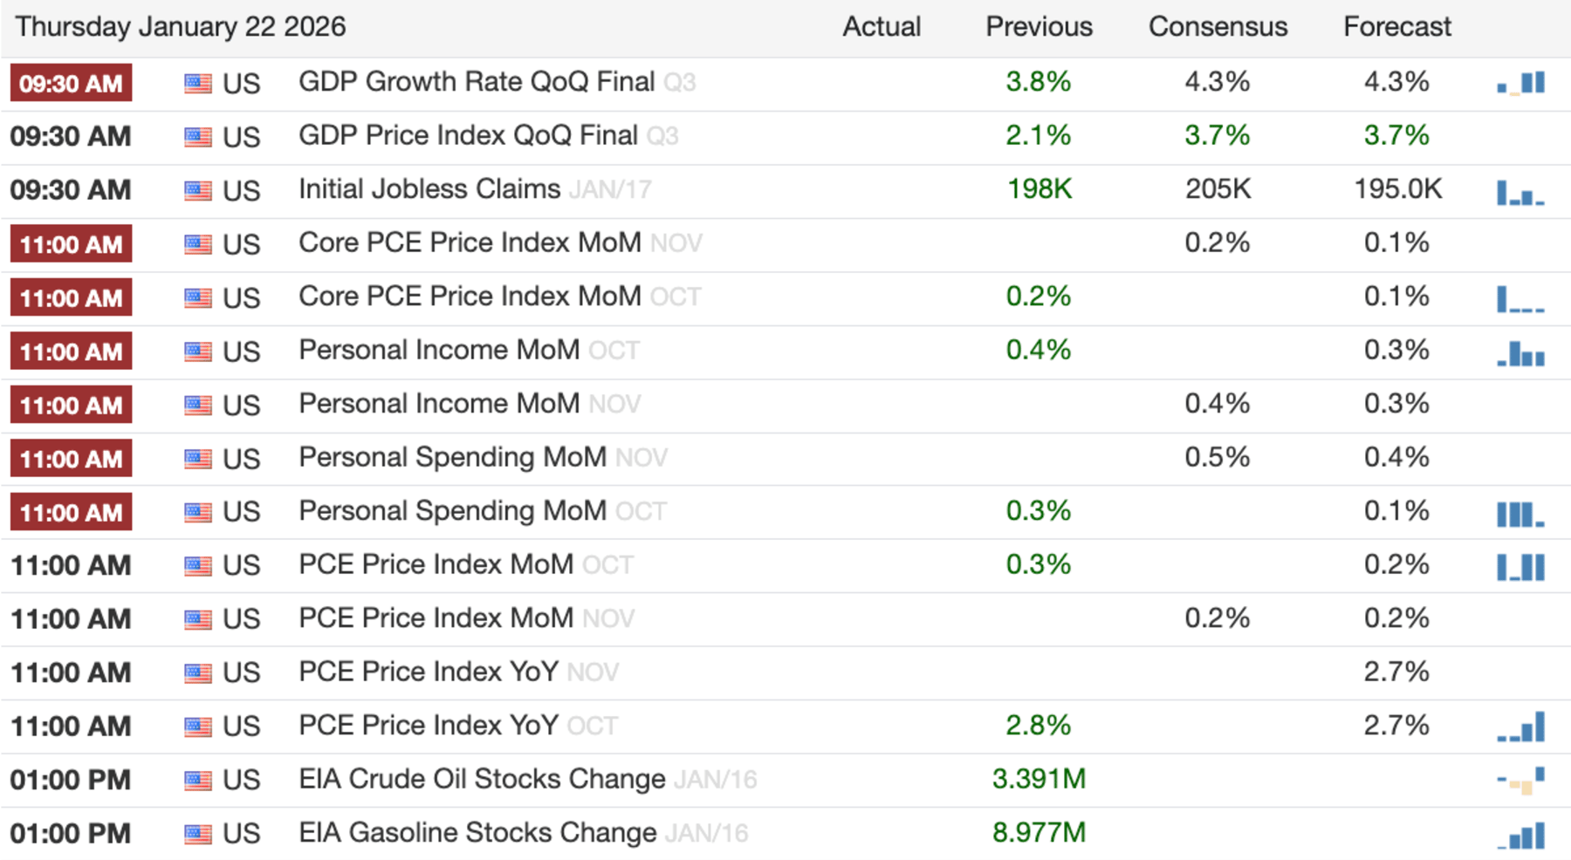Click the Personal Spending MoM OCT chart icon
Screen dimensions: 1571x860
pyautogui.click(x=1520, y=514)
